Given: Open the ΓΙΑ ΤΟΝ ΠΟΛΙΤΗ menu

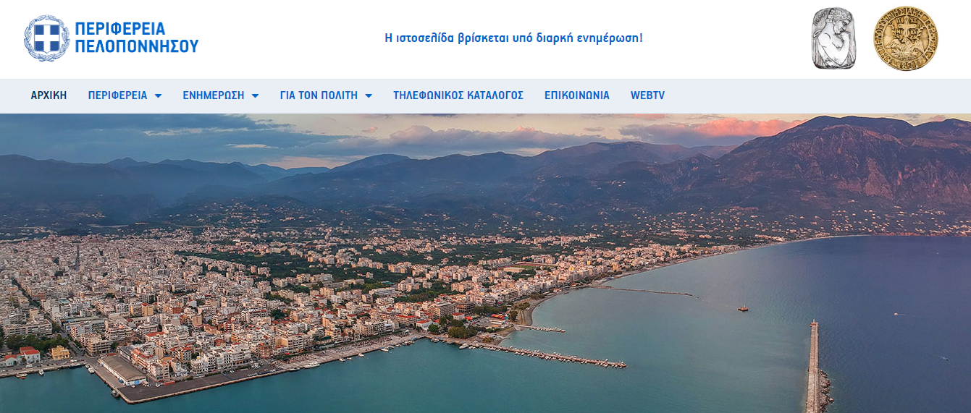Looking at the screenshot, I should click(x=319, y=95).
